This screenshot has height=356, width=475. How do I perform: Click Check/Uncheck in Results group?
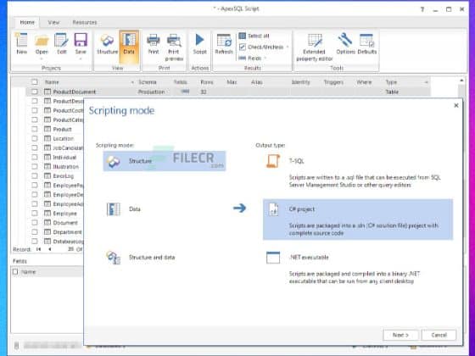261,47
